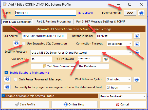Check Only Purge 'Processed' Messages
Viewport: 148px width, 110px height.
(x=15, y=79)
